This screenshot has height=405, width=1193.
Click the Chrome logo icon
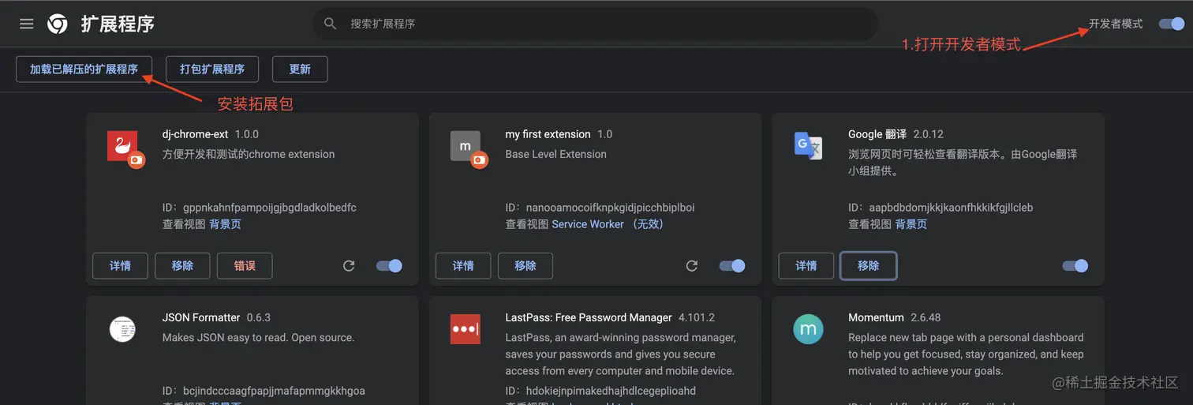(x=57, y=24)
